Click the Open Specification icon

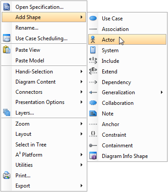[7, 7]
